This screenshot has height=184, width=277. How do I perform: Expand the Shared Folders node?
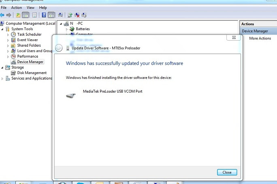[x=8, y=46]
